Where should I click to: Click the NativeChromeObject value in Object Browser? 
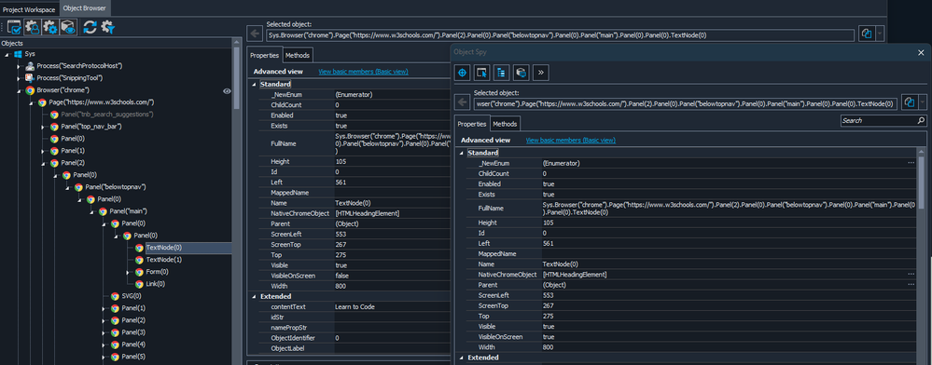367,213
